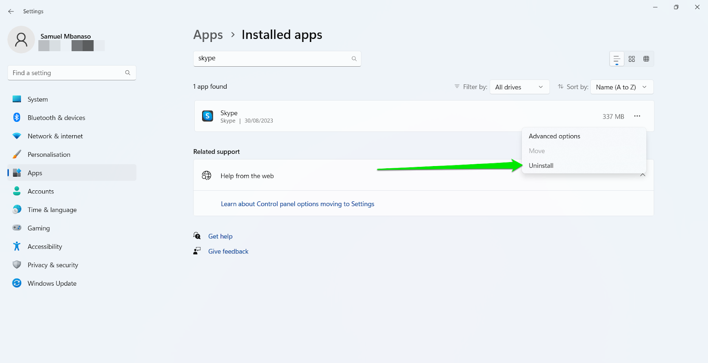
Task: Click the magnifier in the Find a setting box
Action: (x=128, y=73)
